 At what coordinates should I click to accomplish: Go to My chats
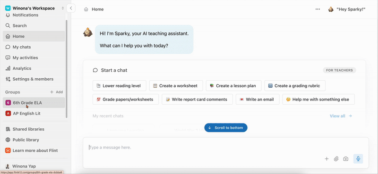[x=34, y=47]
